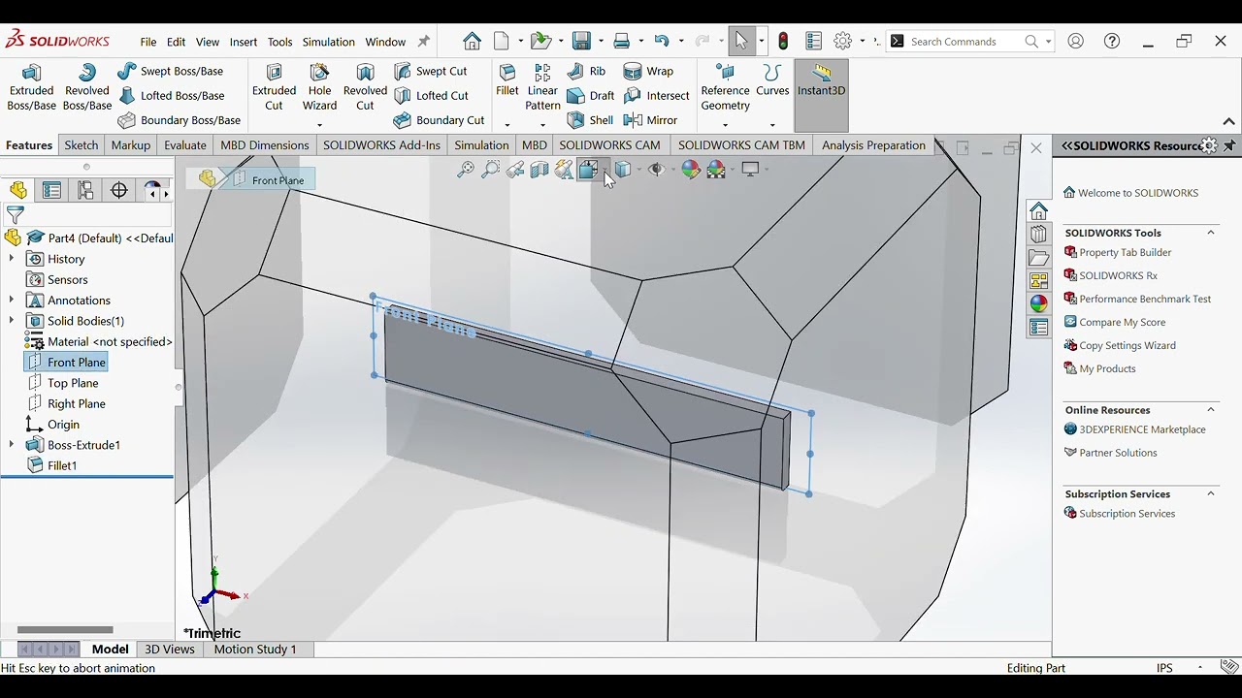Open the Motion Study 1 tab
The image size is (1242, 698).
pyautogui.click(x=255, y=650)
